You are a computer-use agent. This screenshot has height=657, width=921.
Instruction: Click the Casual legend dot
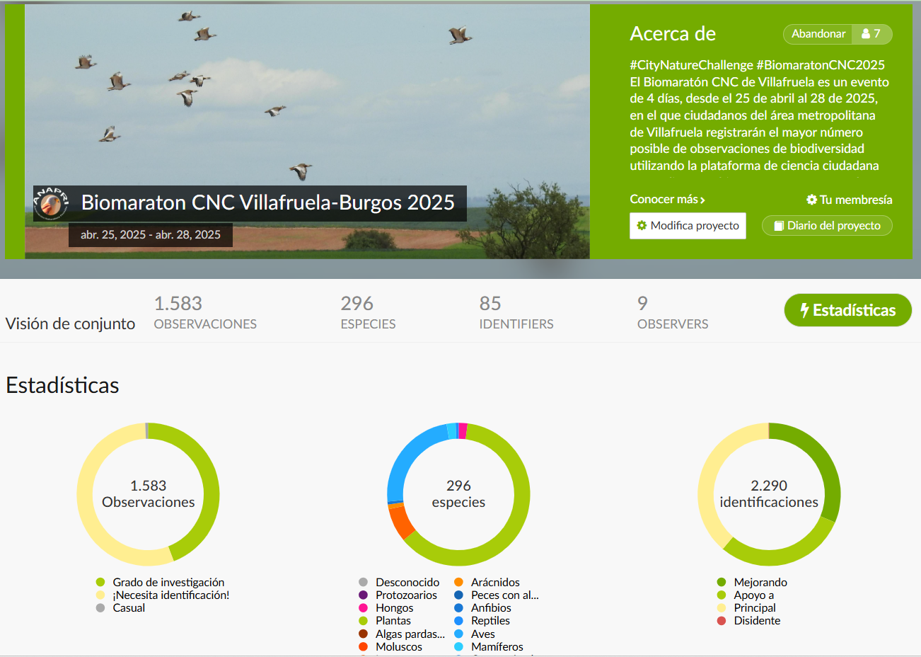[100, 608]
